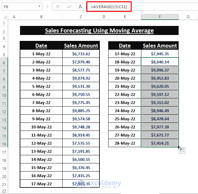This screenshot has width=198, height=194.
Task: Select the cell $9,574.58
Action: pyautogui.click(x=81, y=119)
